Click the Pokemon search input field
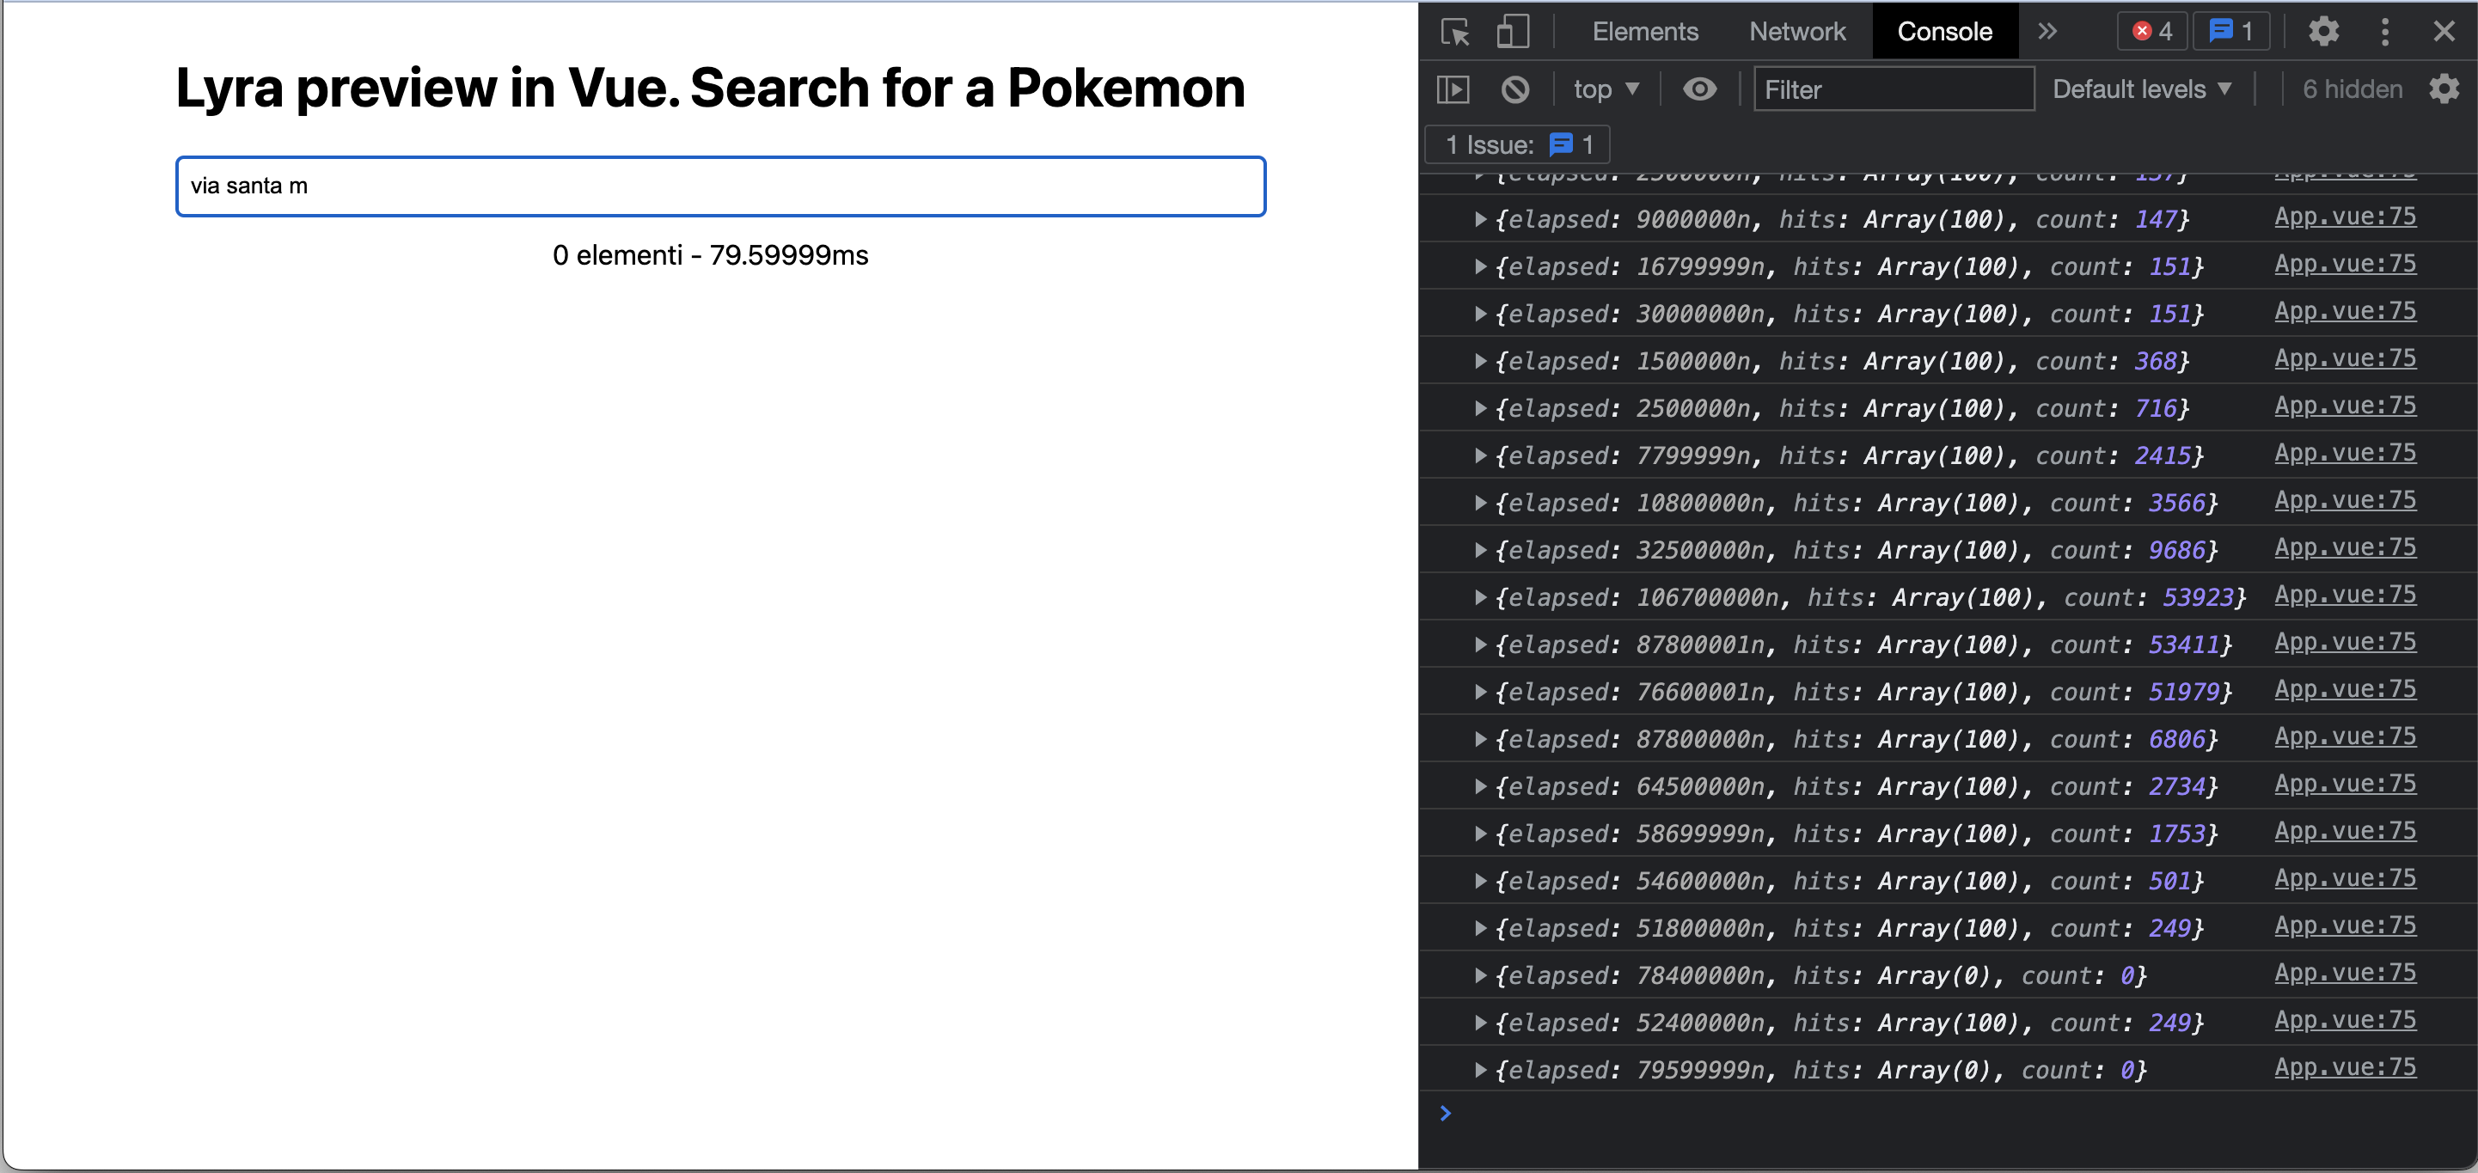 (719, 186)
